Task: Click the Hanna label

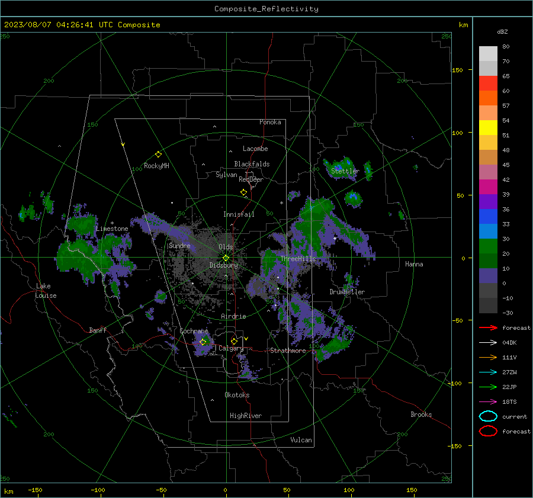Action: 414,264
